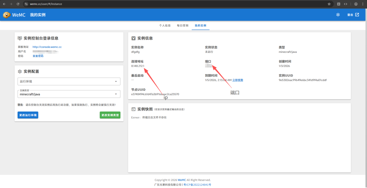Screen dimensions: 367x188
Task: Reload the page using browser refresh icon
Action: pos(18,4)
